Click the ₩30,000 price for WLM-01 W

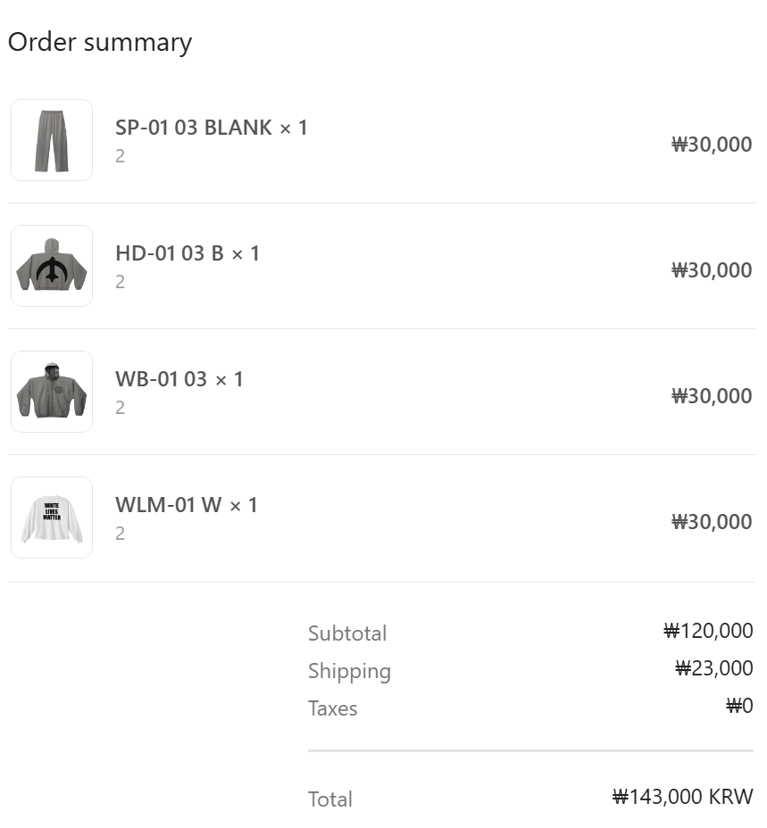pos(712,522)
